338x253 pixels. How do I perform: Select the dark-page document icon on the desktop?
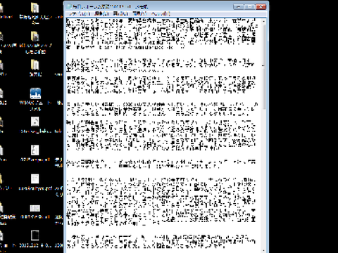[x=35, y=235]
